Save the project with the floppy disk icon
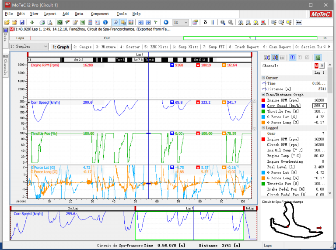 click(22, 22)
